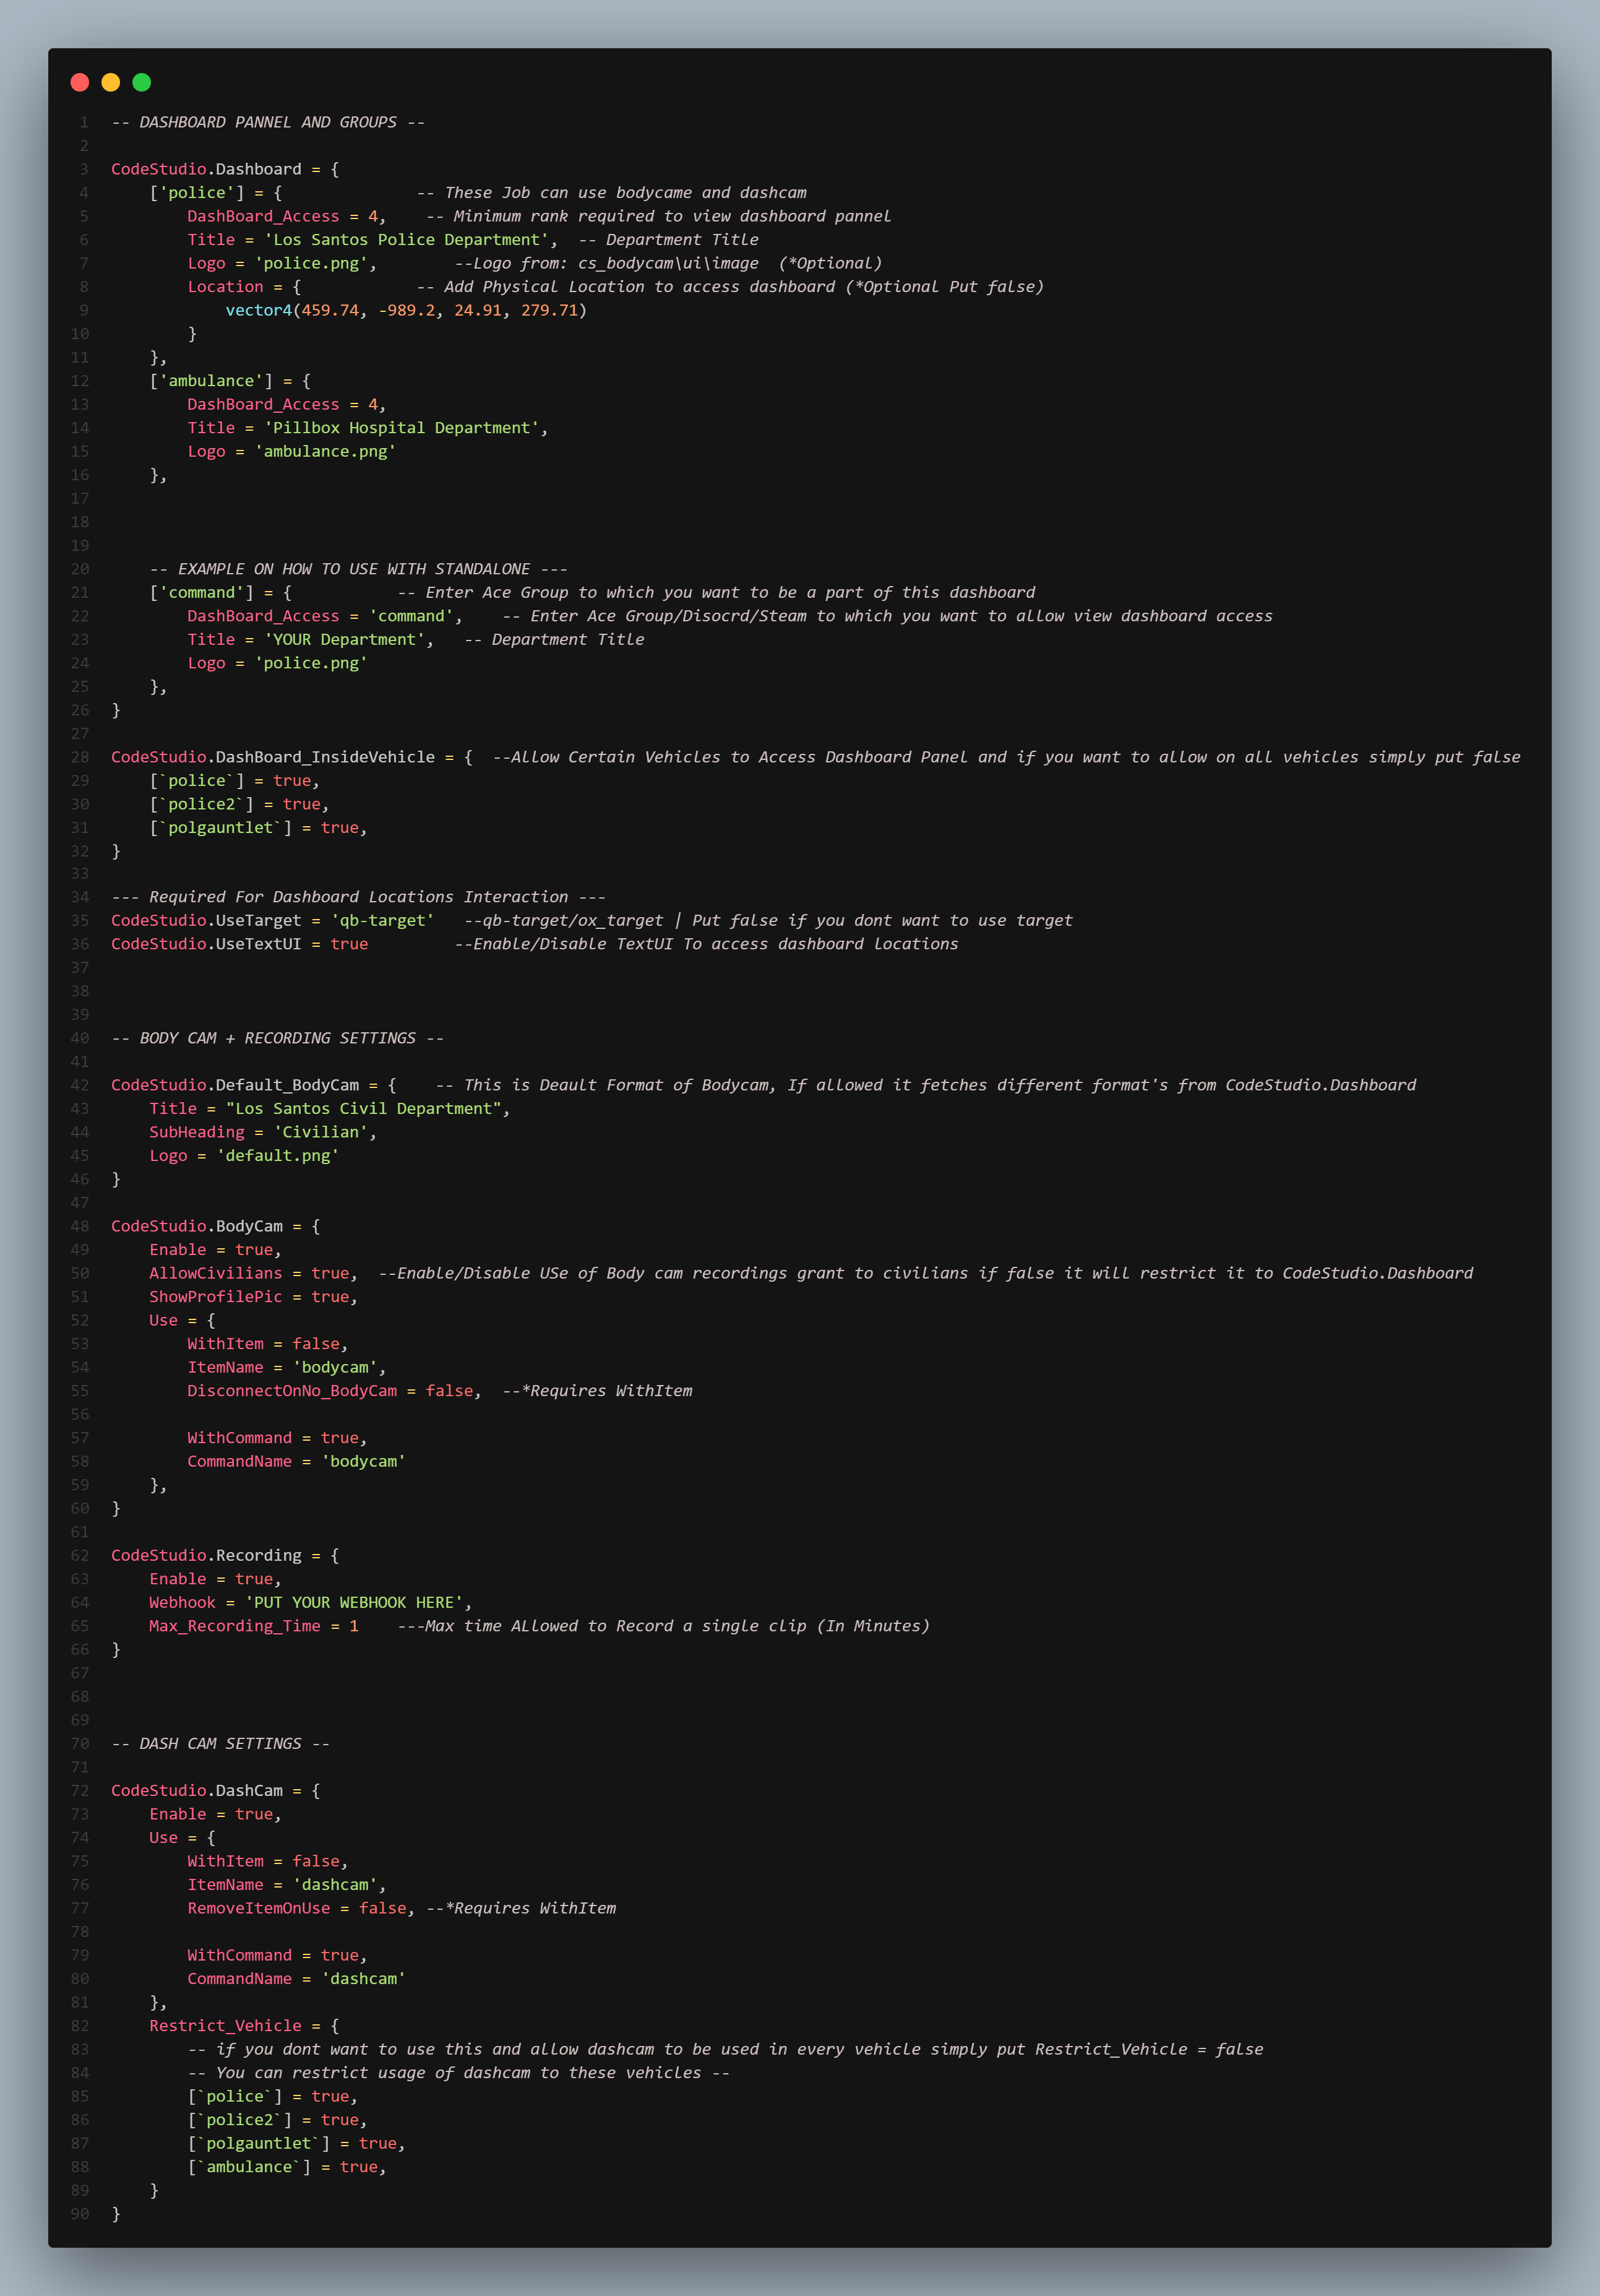Click the AllowCivilians property

(215, 1273)
